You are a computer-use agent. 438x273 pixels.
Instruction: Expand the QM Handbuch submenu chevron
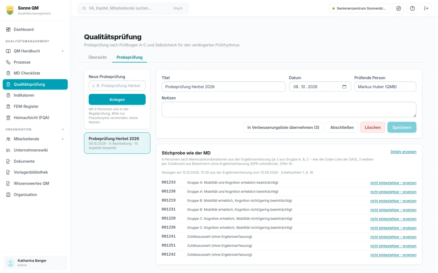tap(63, 51)
